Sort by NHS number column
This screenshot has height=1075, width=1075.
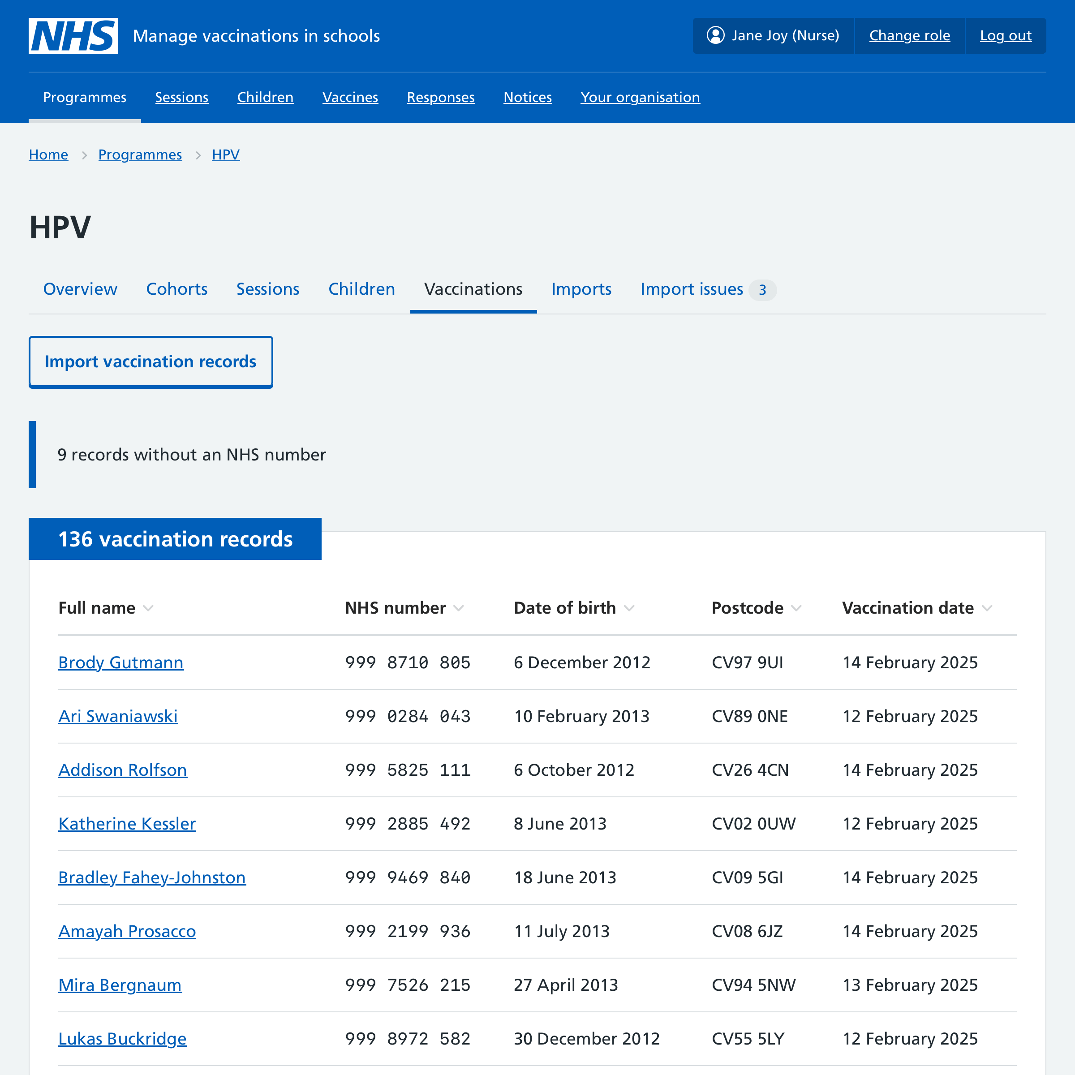click(x=404, y=607)
